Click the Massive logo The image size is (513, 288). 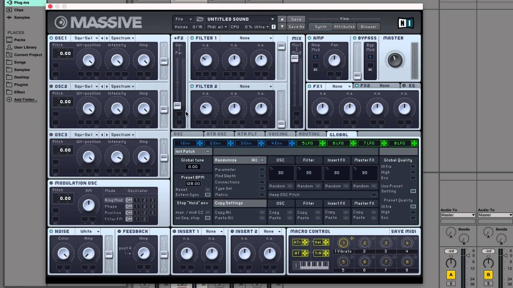click(98, 22)
